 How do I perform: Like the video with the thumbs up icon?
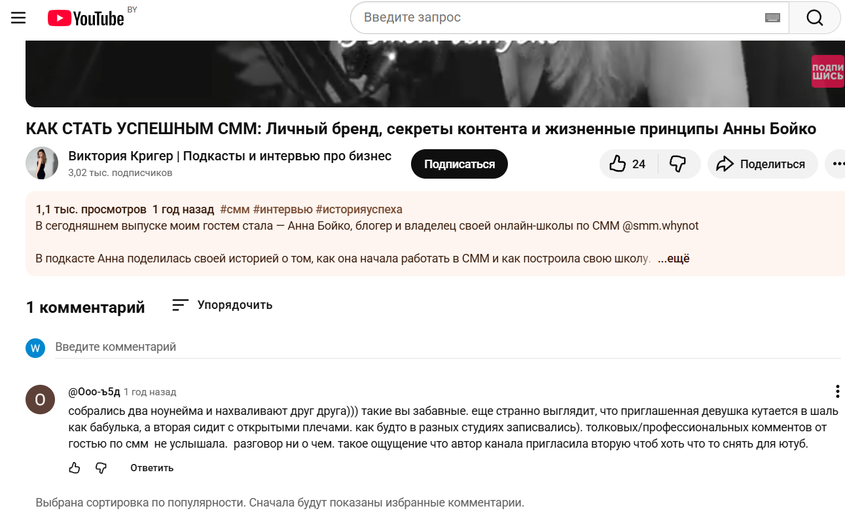click(618, 164)
